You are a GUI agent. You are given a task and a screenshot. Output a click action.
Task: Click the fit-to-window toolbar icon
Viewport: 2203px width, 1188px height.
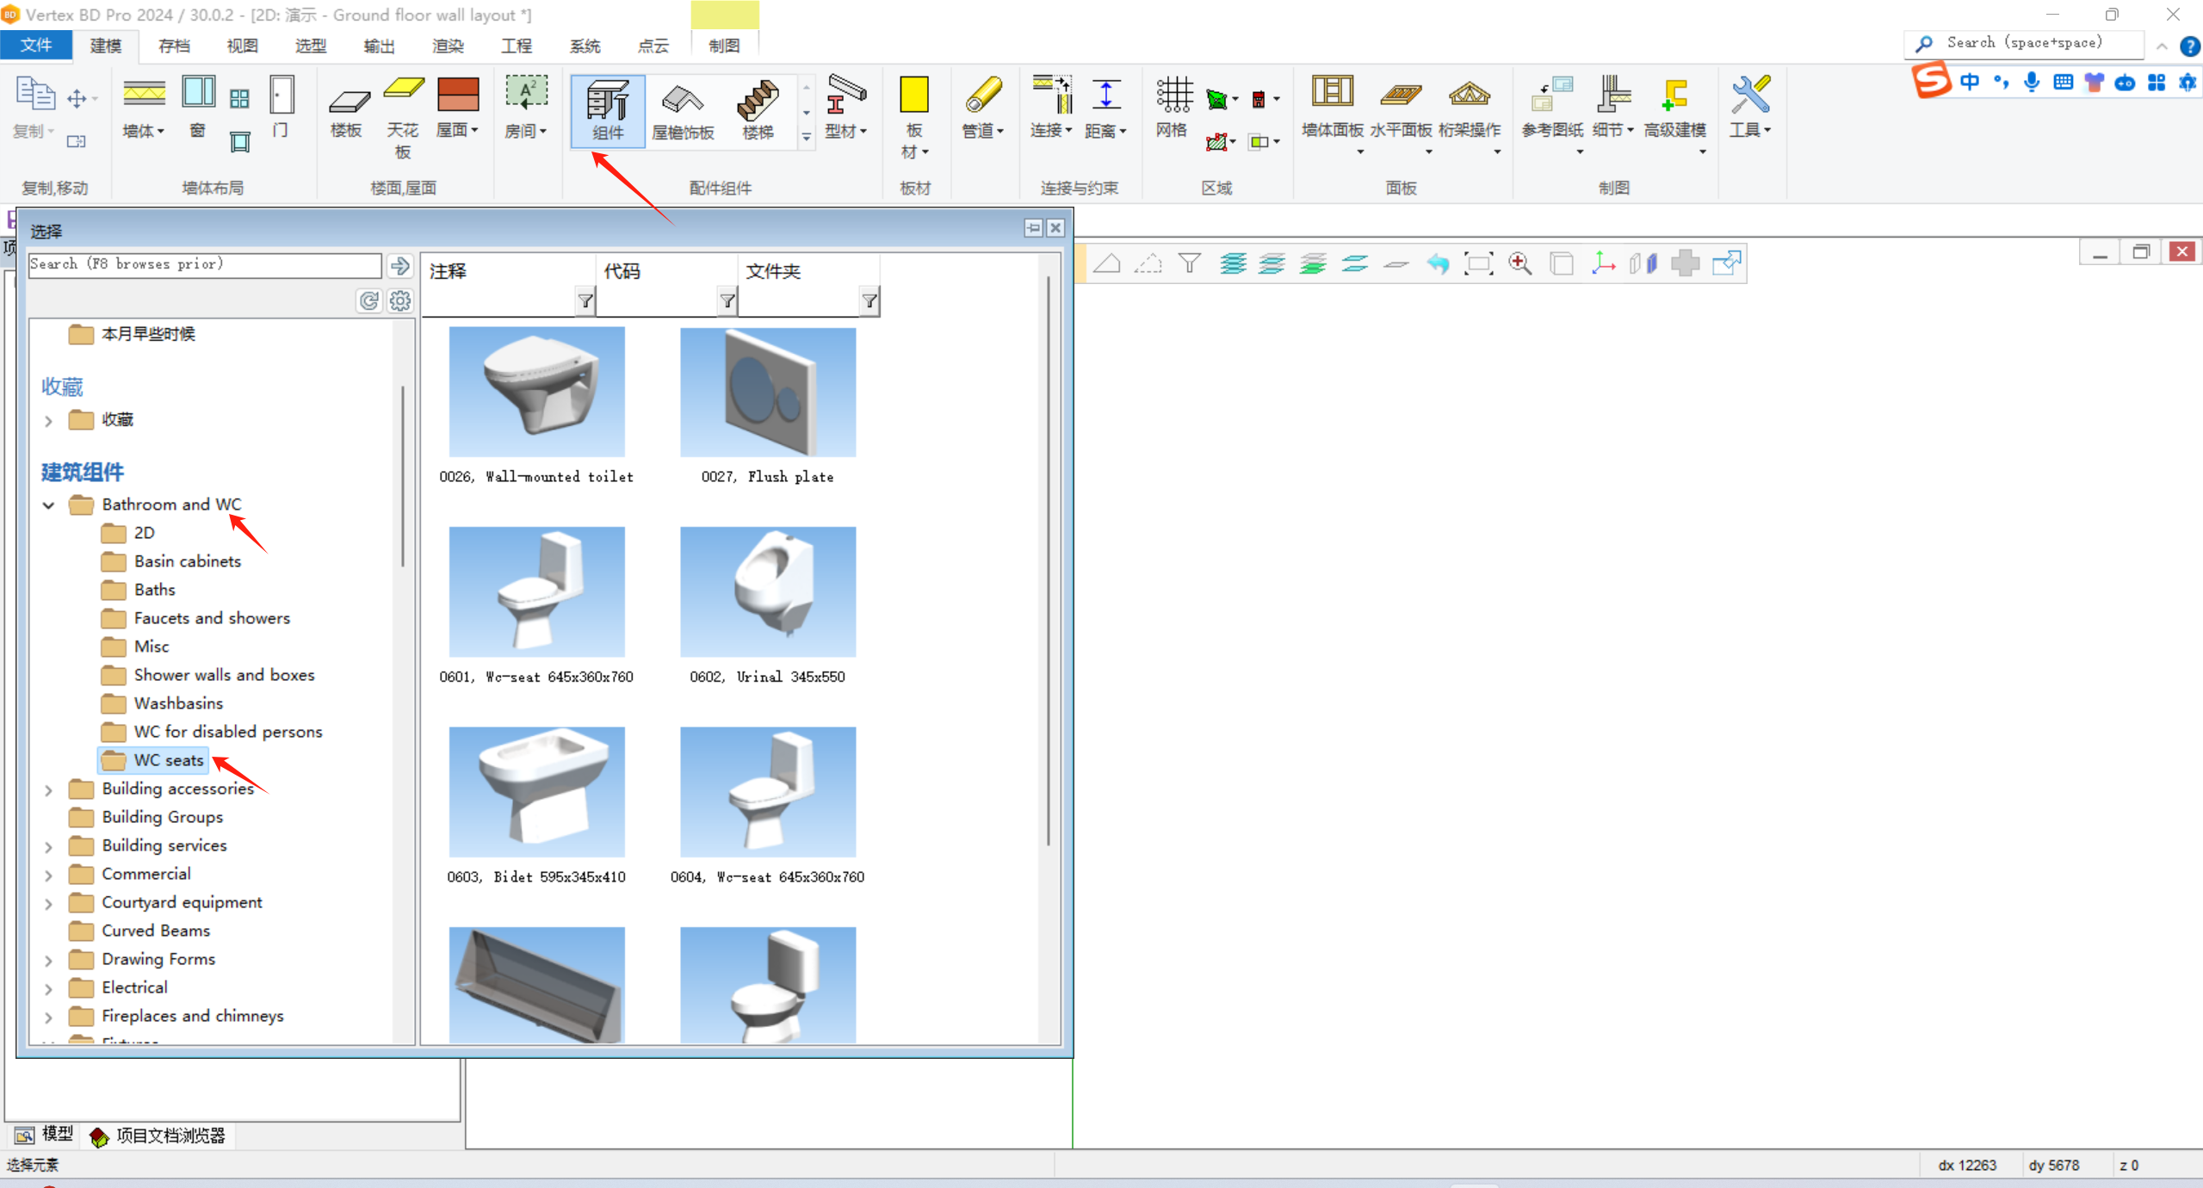(x=1478, y=263)
